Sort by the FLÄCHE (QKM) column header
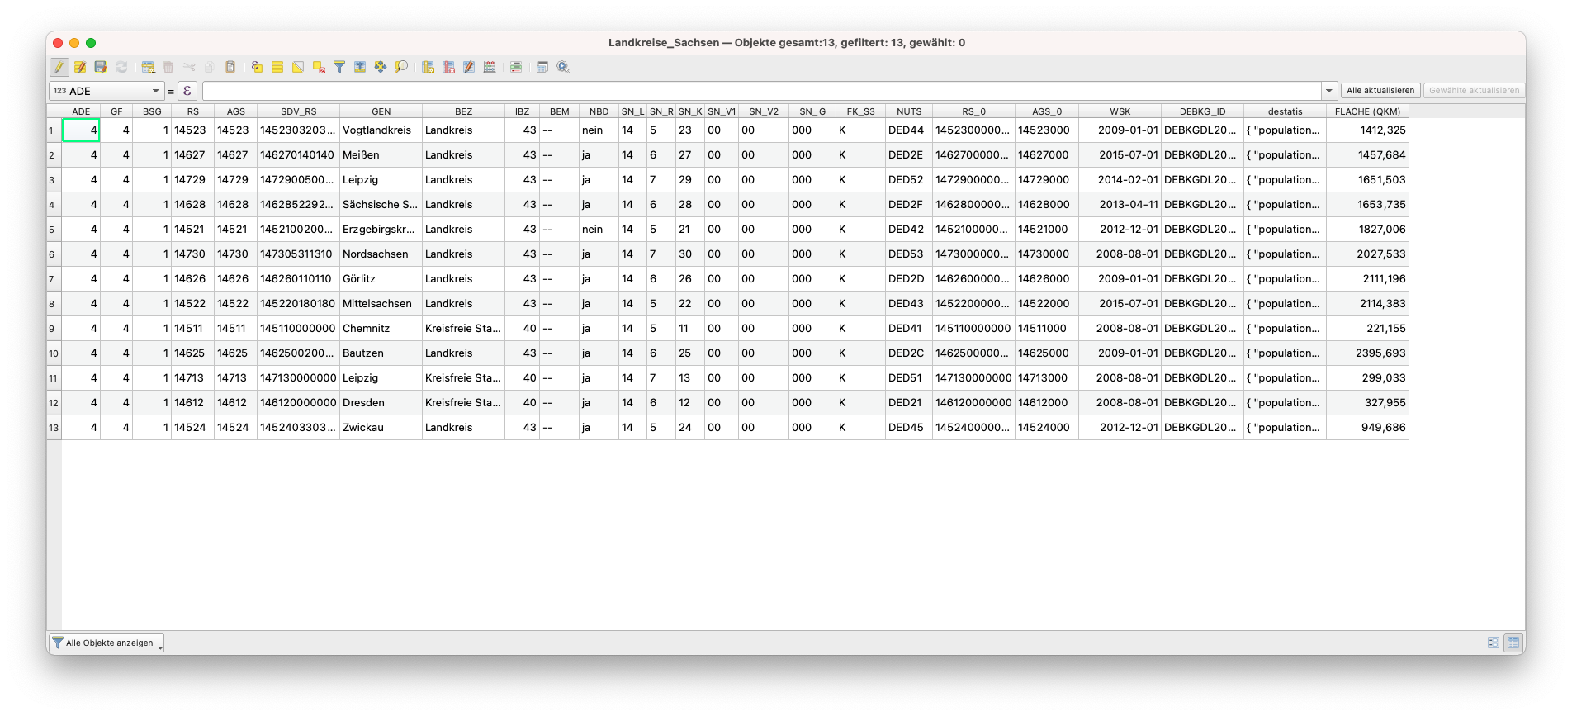Screen dimensions: 1572x716 pos(1367,111)
